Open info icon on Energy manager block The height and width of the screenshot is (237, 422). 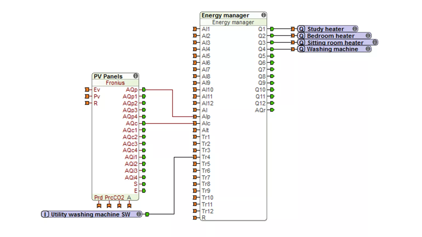263,15
